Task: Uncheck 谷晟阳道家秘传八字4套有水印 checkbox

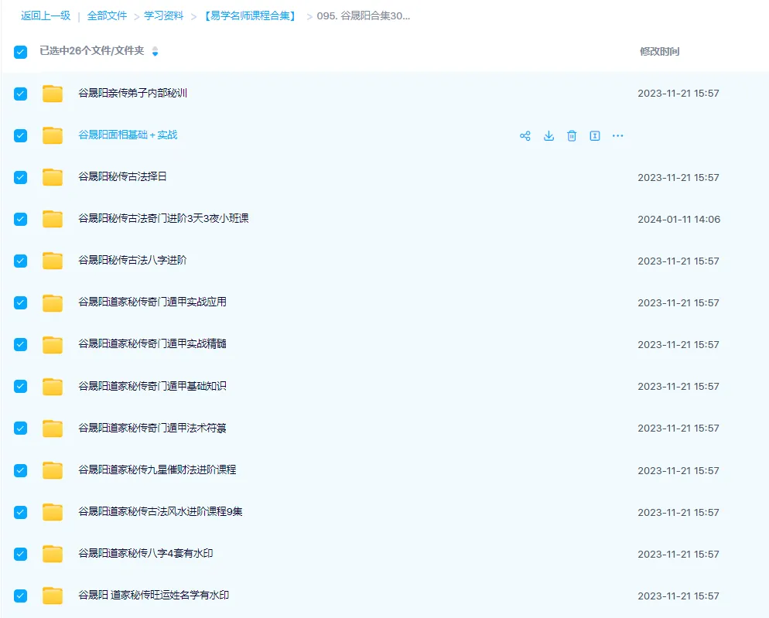Action: coord(21,554)
